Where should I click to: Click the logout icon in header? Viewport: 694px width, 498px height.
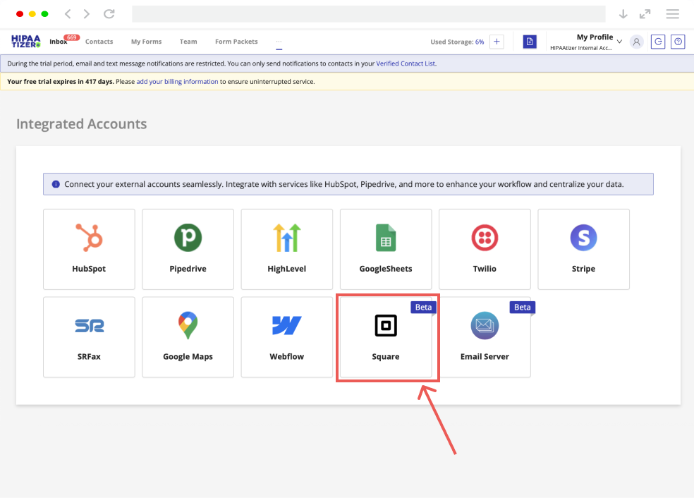tap(658, 42)
